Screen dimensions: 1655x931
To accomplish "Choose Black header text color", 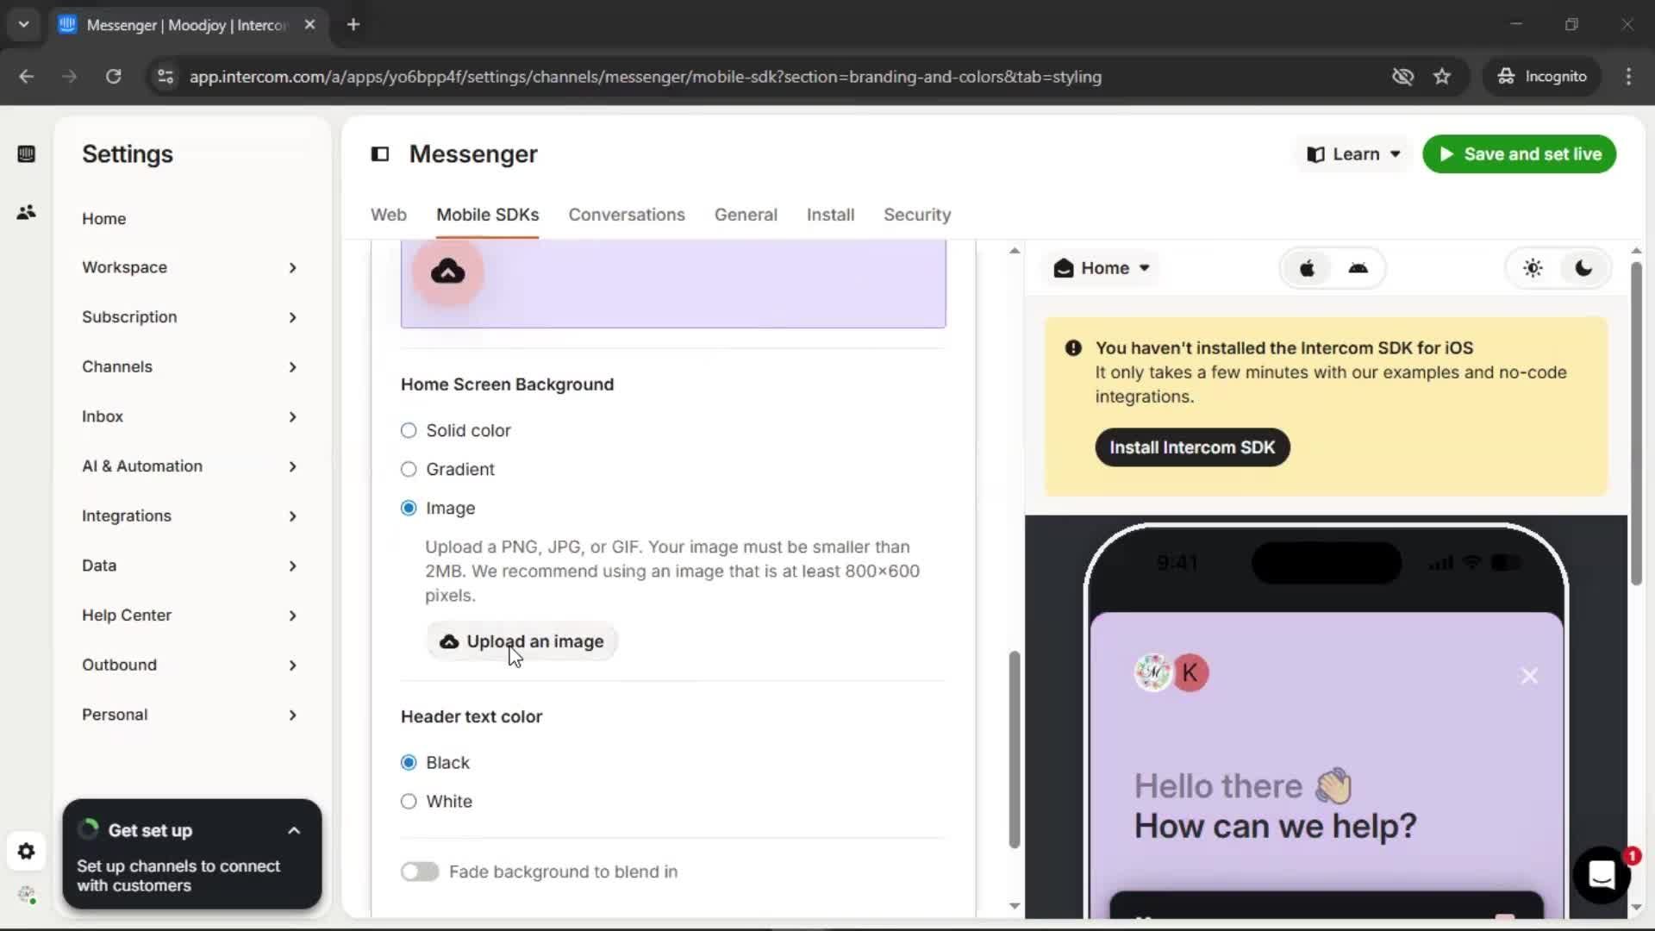I will tap(409, 762).
